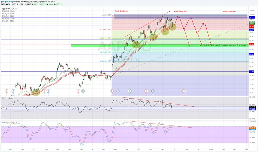This screenshot has height=152, width=258.
Task: Click the E earnings marker under late January 2014
Action: 78,91
